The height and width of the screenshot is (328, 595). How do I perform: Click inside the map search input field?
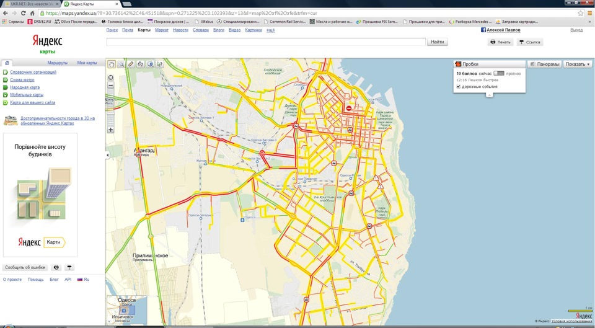[266, 42]
